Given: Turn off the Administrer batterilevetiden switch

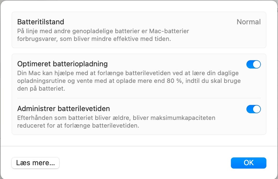Looking at the screenshot, I should click(x=253, y=109).
